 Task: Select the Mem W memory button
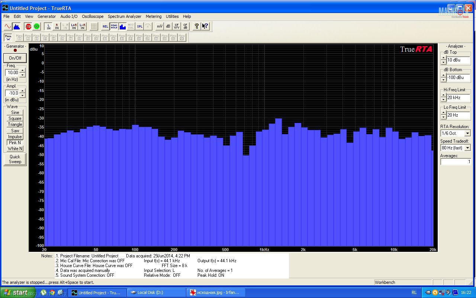8,37
